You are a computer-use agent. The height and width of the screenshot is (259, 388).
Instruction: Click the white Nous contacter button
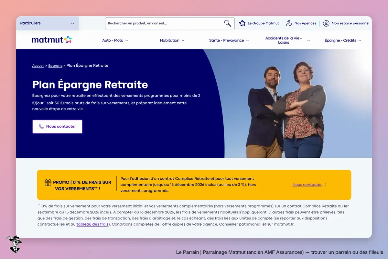(x=57, y=127)
